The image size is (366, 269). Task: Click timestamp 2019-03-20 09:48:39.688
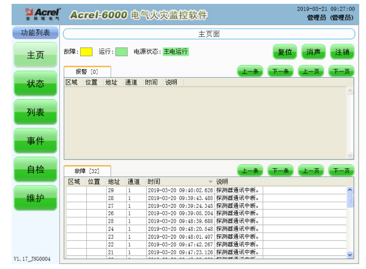click(x=181, y=221)
